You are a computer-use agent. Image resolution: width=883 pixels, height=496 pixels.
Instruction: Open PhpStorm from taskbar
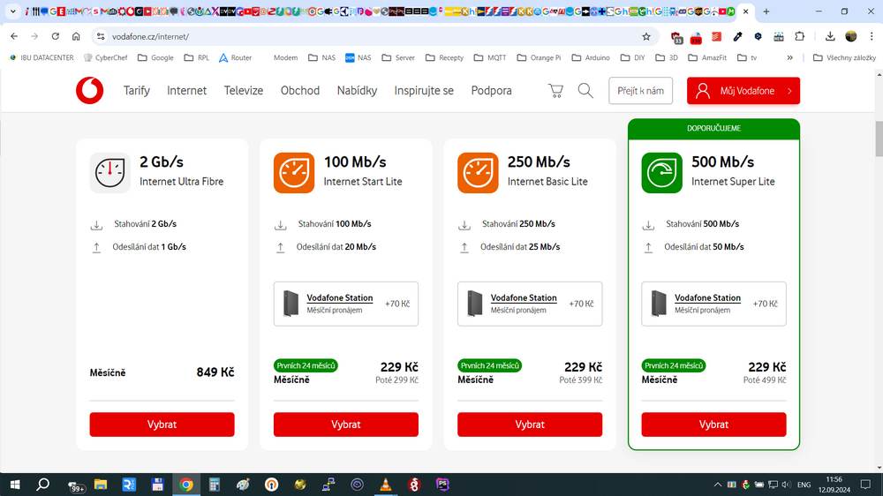coord(442,485)
